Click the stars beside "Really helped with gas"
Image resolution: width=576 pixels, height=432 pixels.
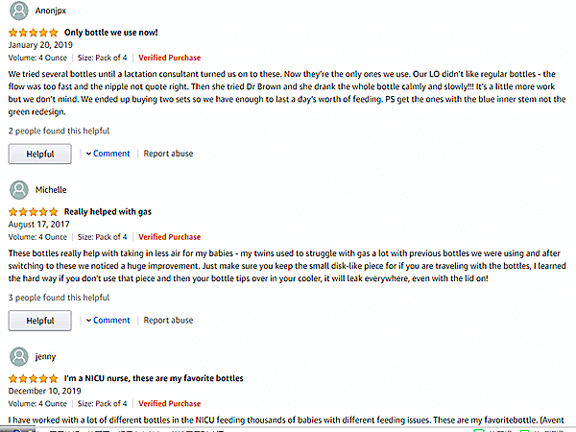32,211
